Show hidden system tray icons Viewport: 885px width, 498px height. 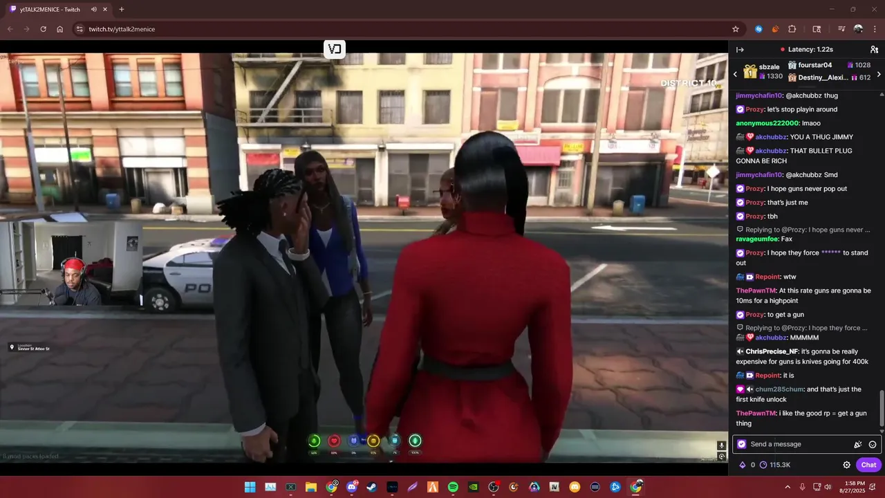tap(788, 487)
